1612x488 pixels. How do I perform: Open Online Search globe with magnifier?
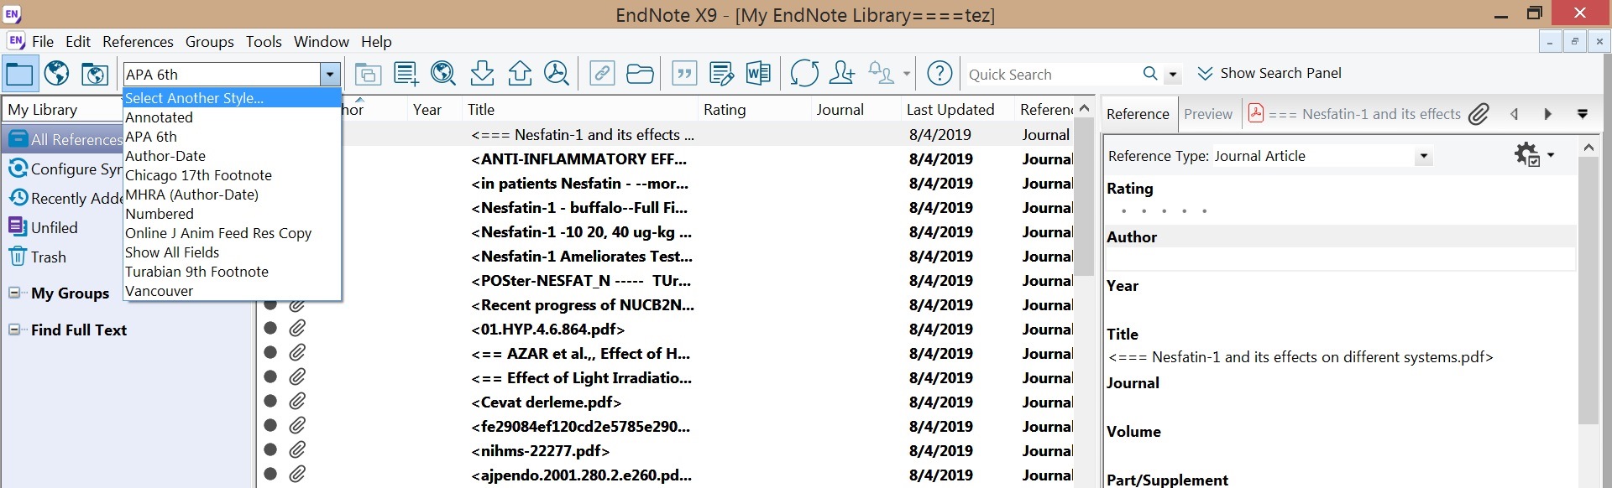pos(443,74)
